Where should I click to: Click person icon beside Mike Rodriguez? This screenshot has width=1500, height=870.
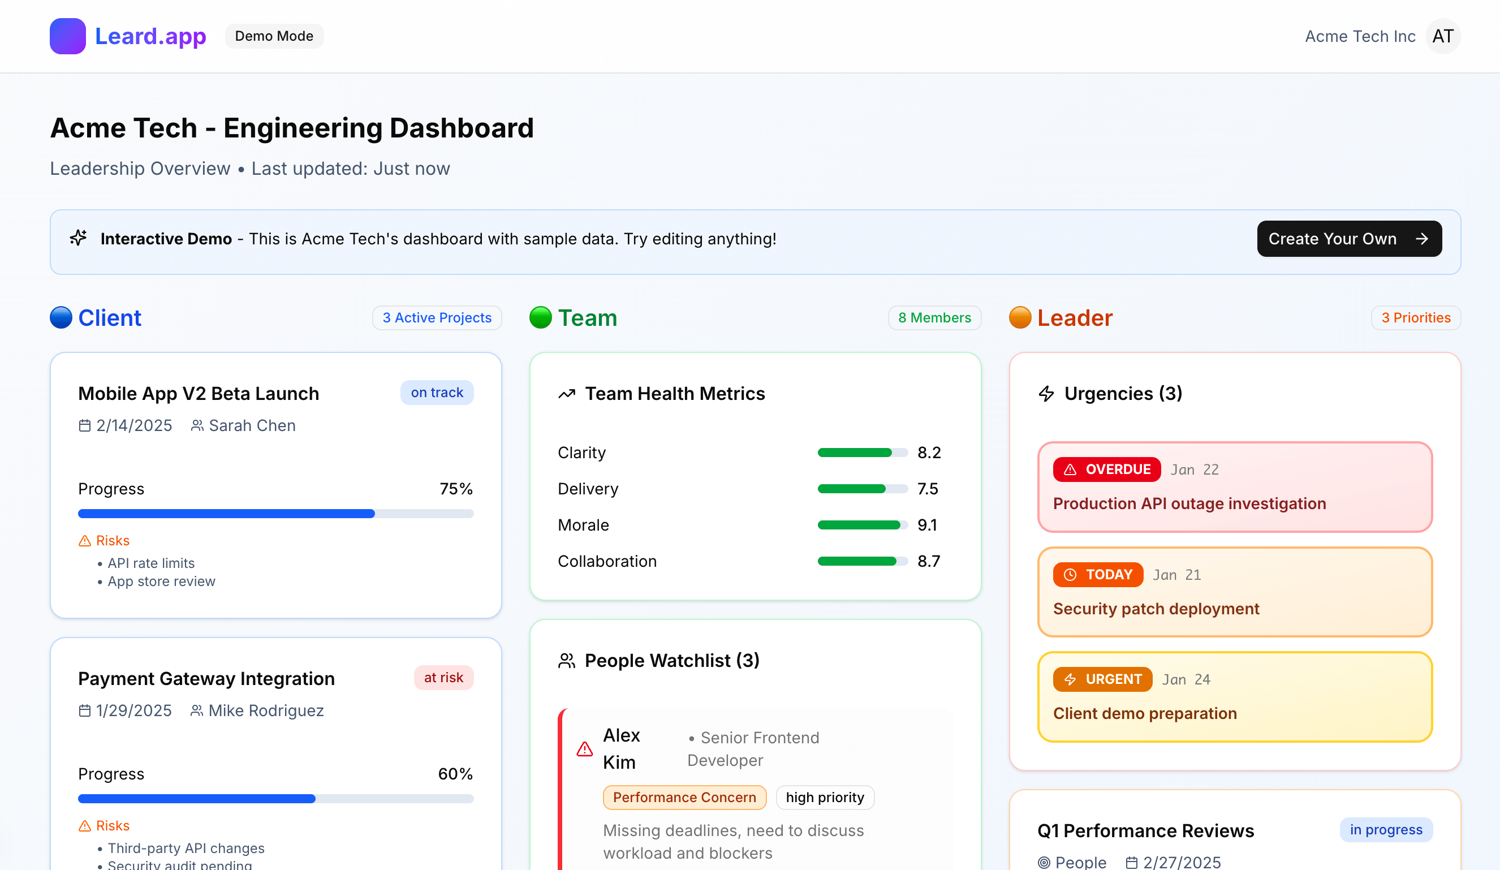point(196,710)
